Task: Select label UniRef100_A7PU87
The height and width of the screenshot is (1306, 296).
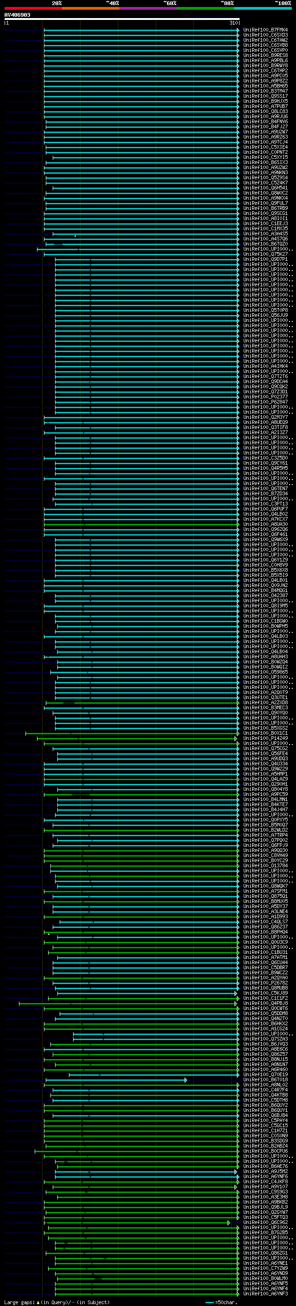Action: click(265, 107)
